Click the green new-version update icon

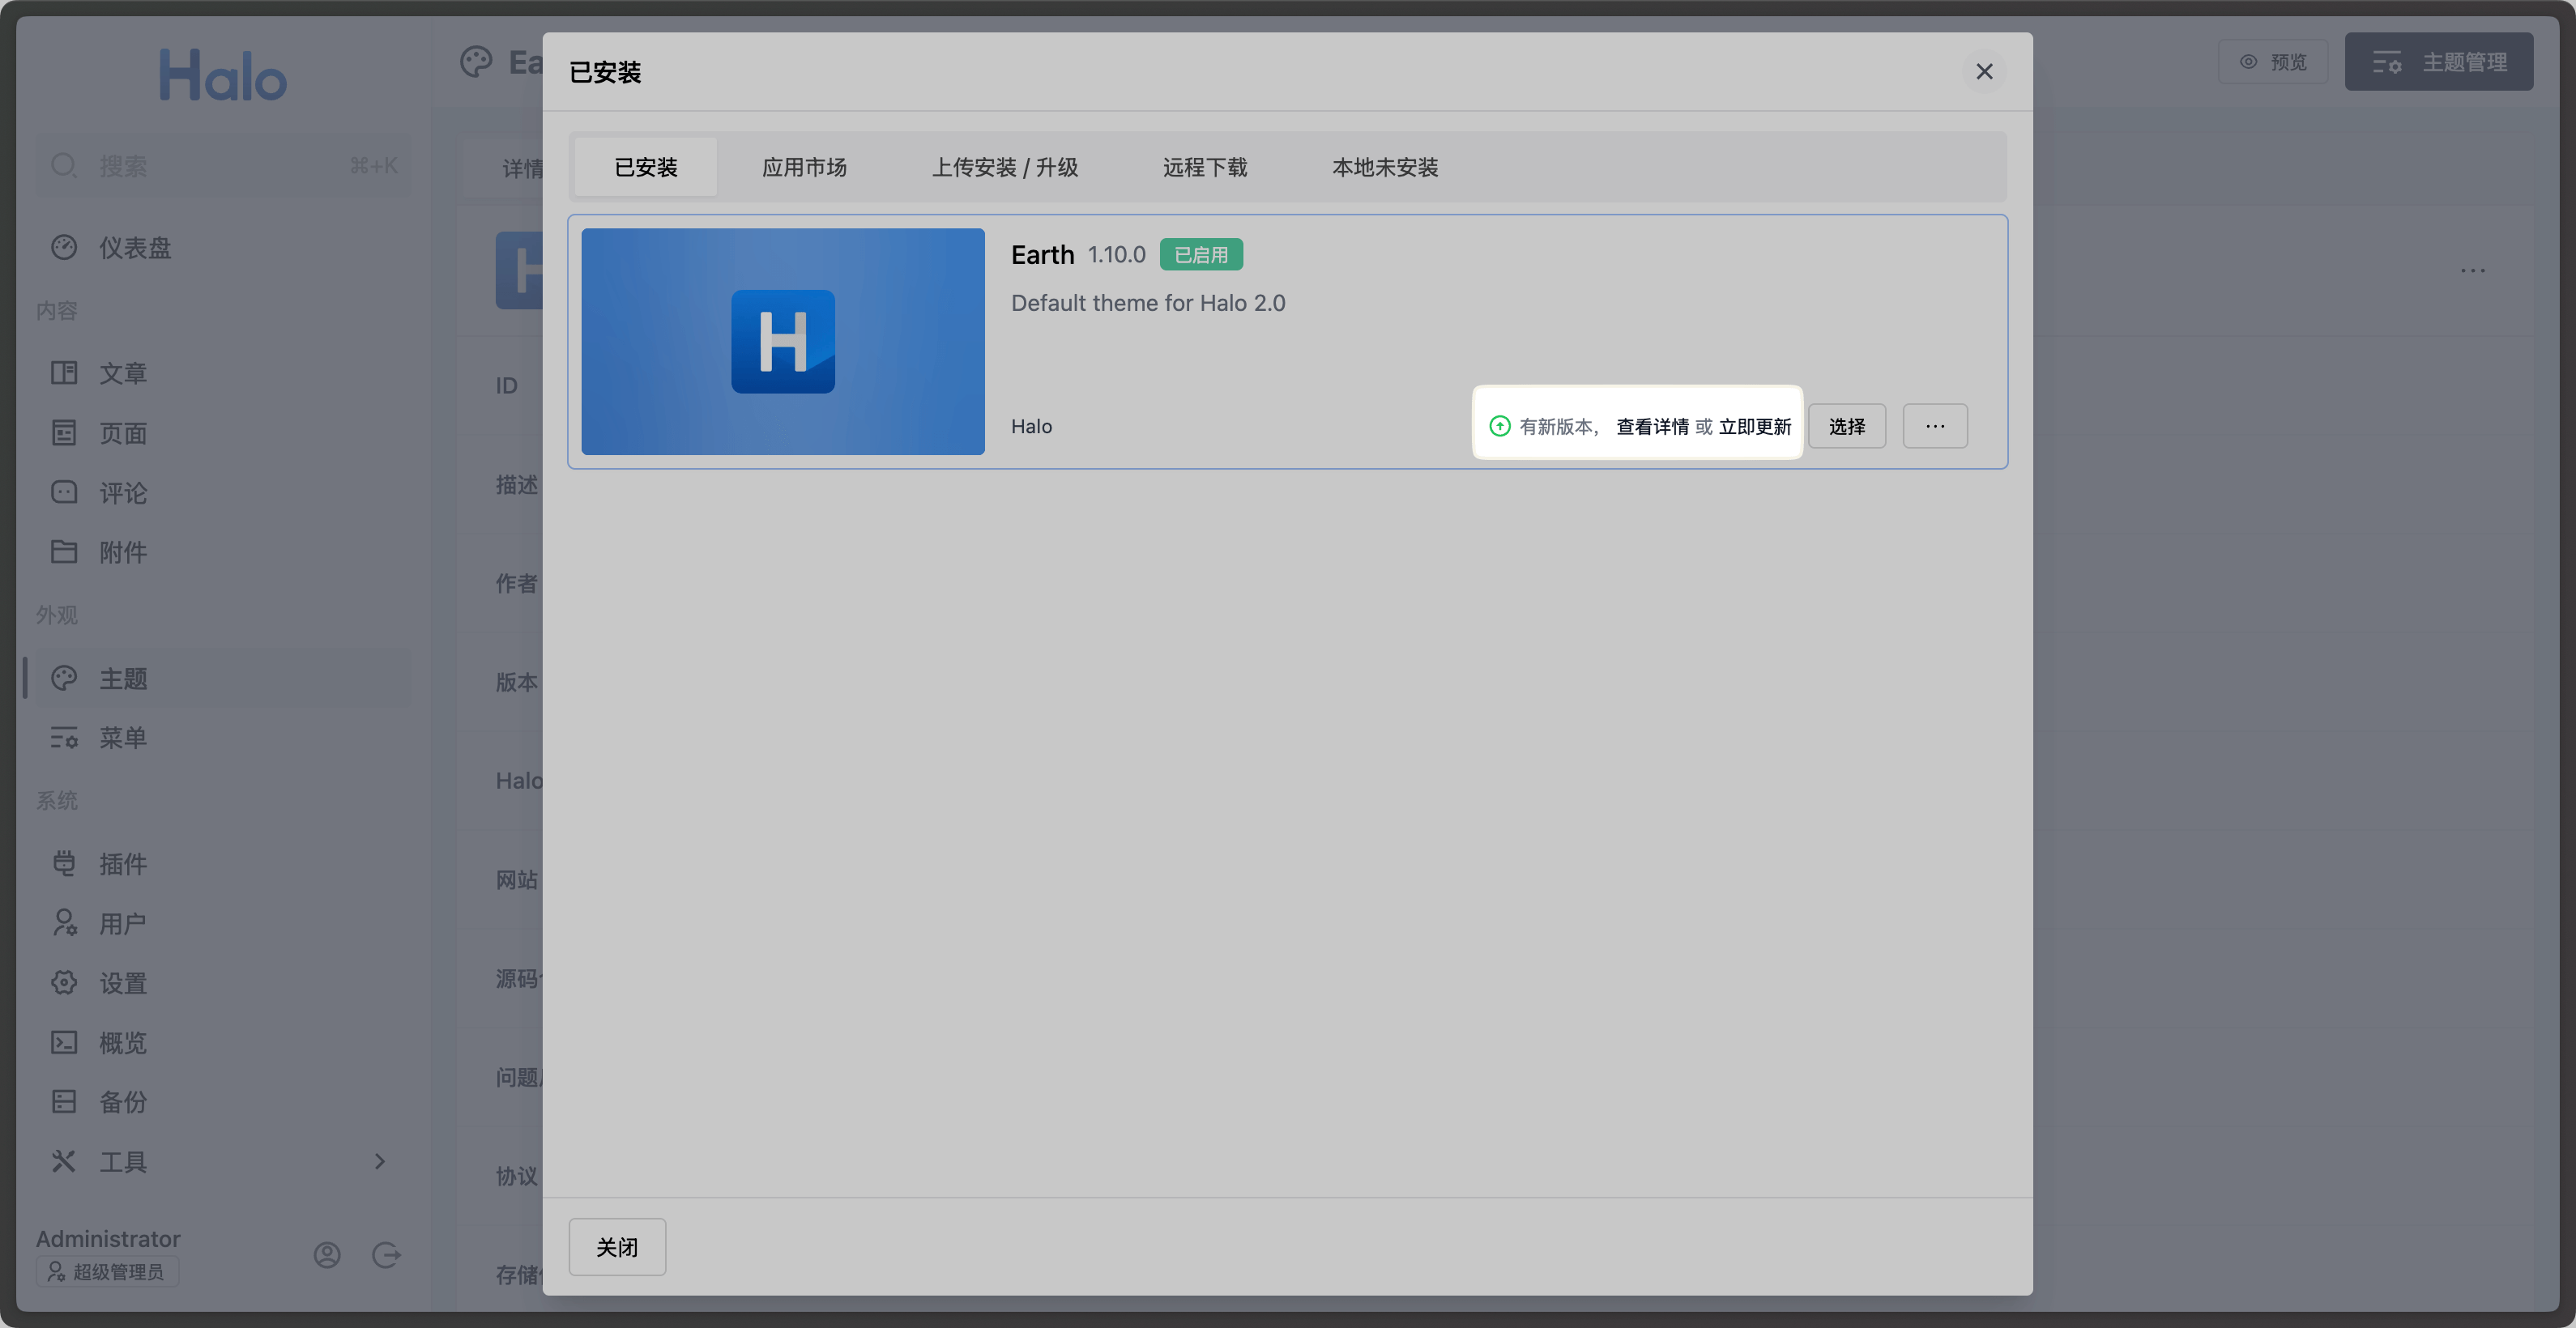coord(1499,427)
